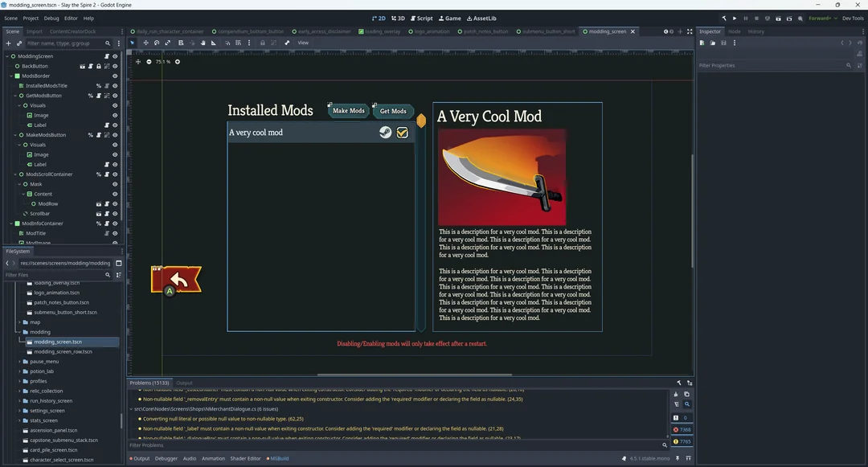868x467 pixels.
Task: Toggle visibility of the ModsBorder node
Action: pyautogui.click(x=115, y=76)
